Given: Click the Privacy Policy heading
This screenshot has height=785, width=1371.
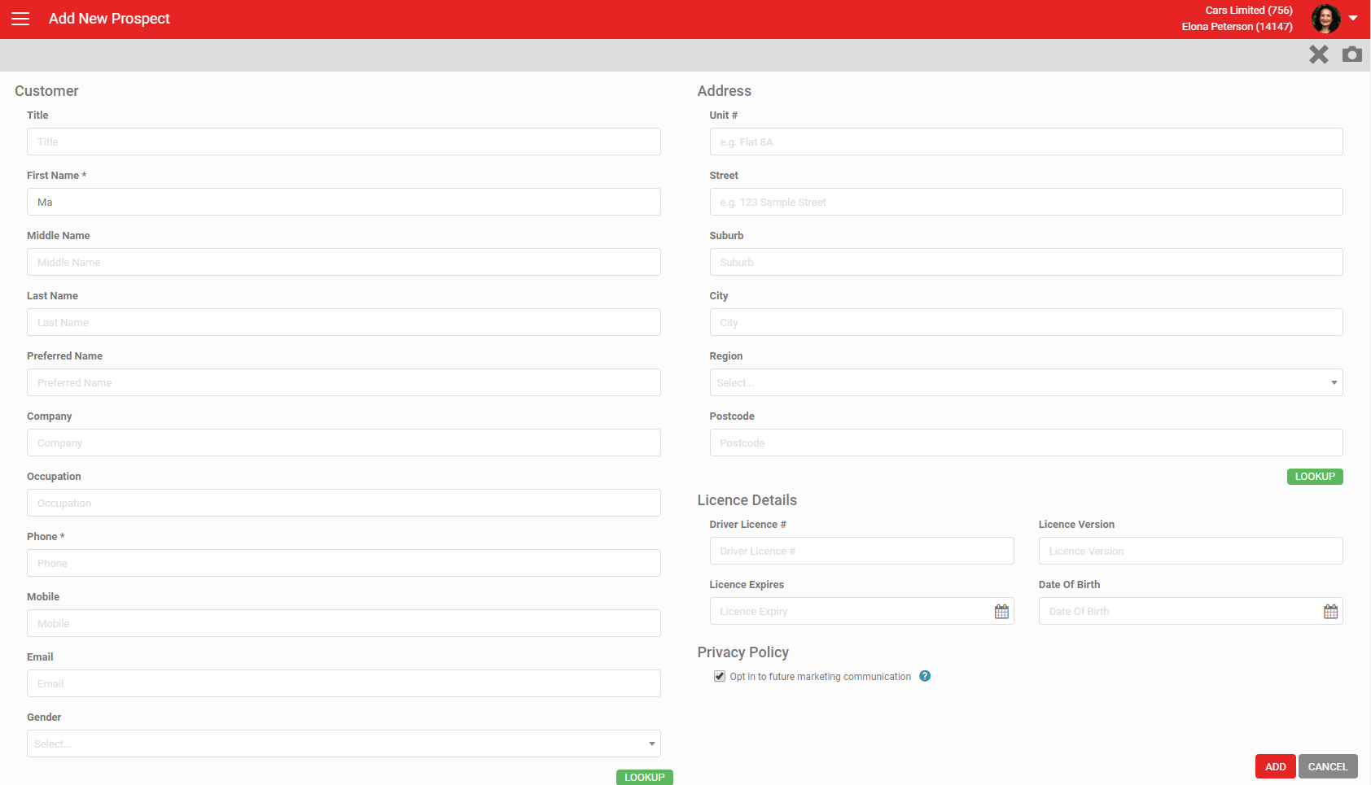Looking at the screenshot, I should click(743, 652).
